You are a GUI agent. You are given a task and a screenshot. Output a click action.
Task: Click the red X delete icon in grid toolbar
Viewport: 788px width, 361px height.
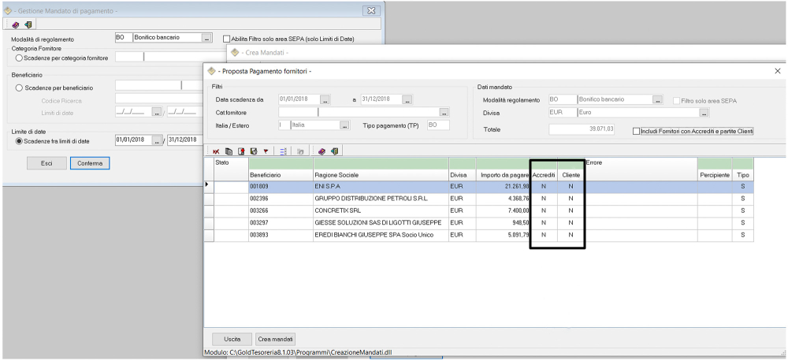217,151
